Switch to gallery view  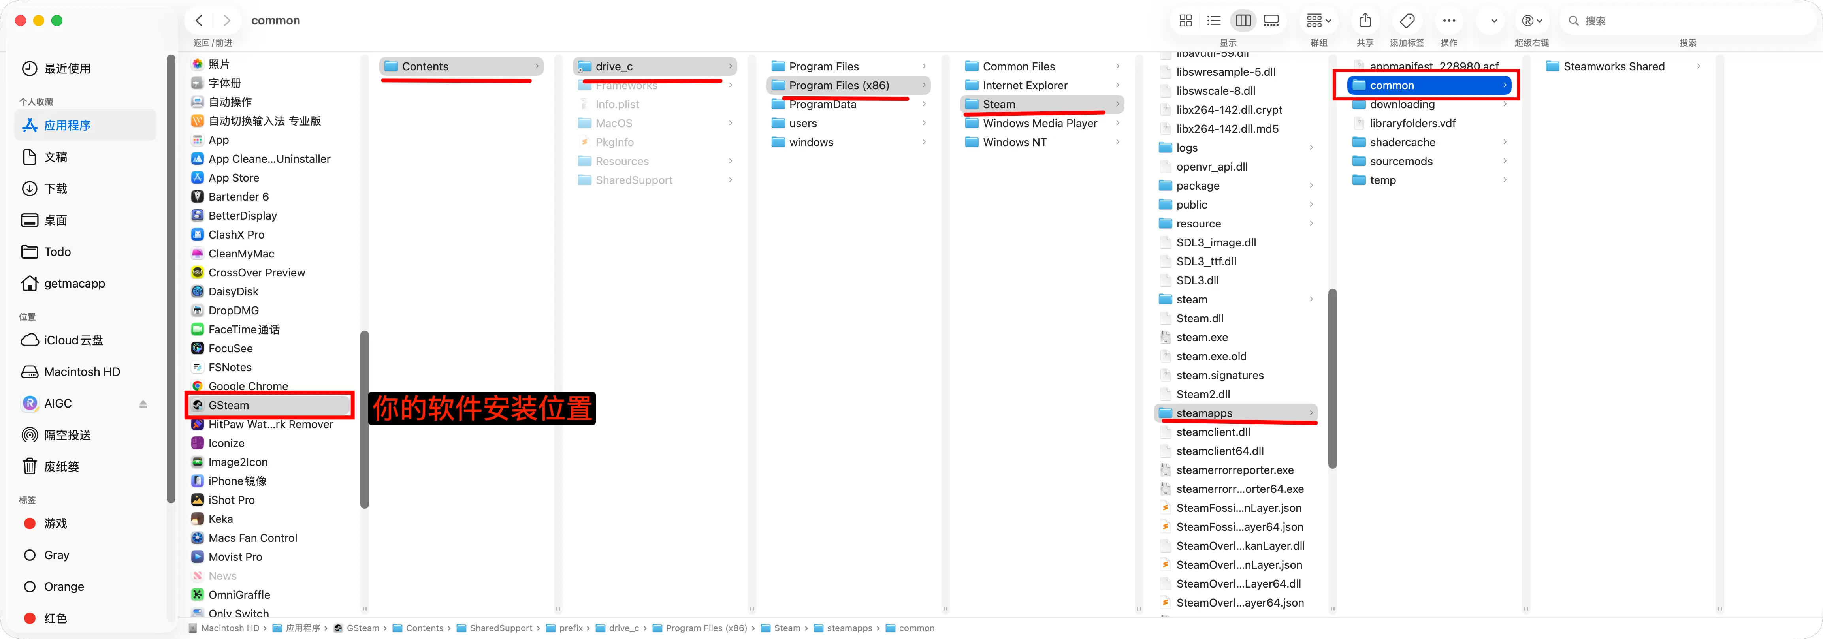(1272, 21)
